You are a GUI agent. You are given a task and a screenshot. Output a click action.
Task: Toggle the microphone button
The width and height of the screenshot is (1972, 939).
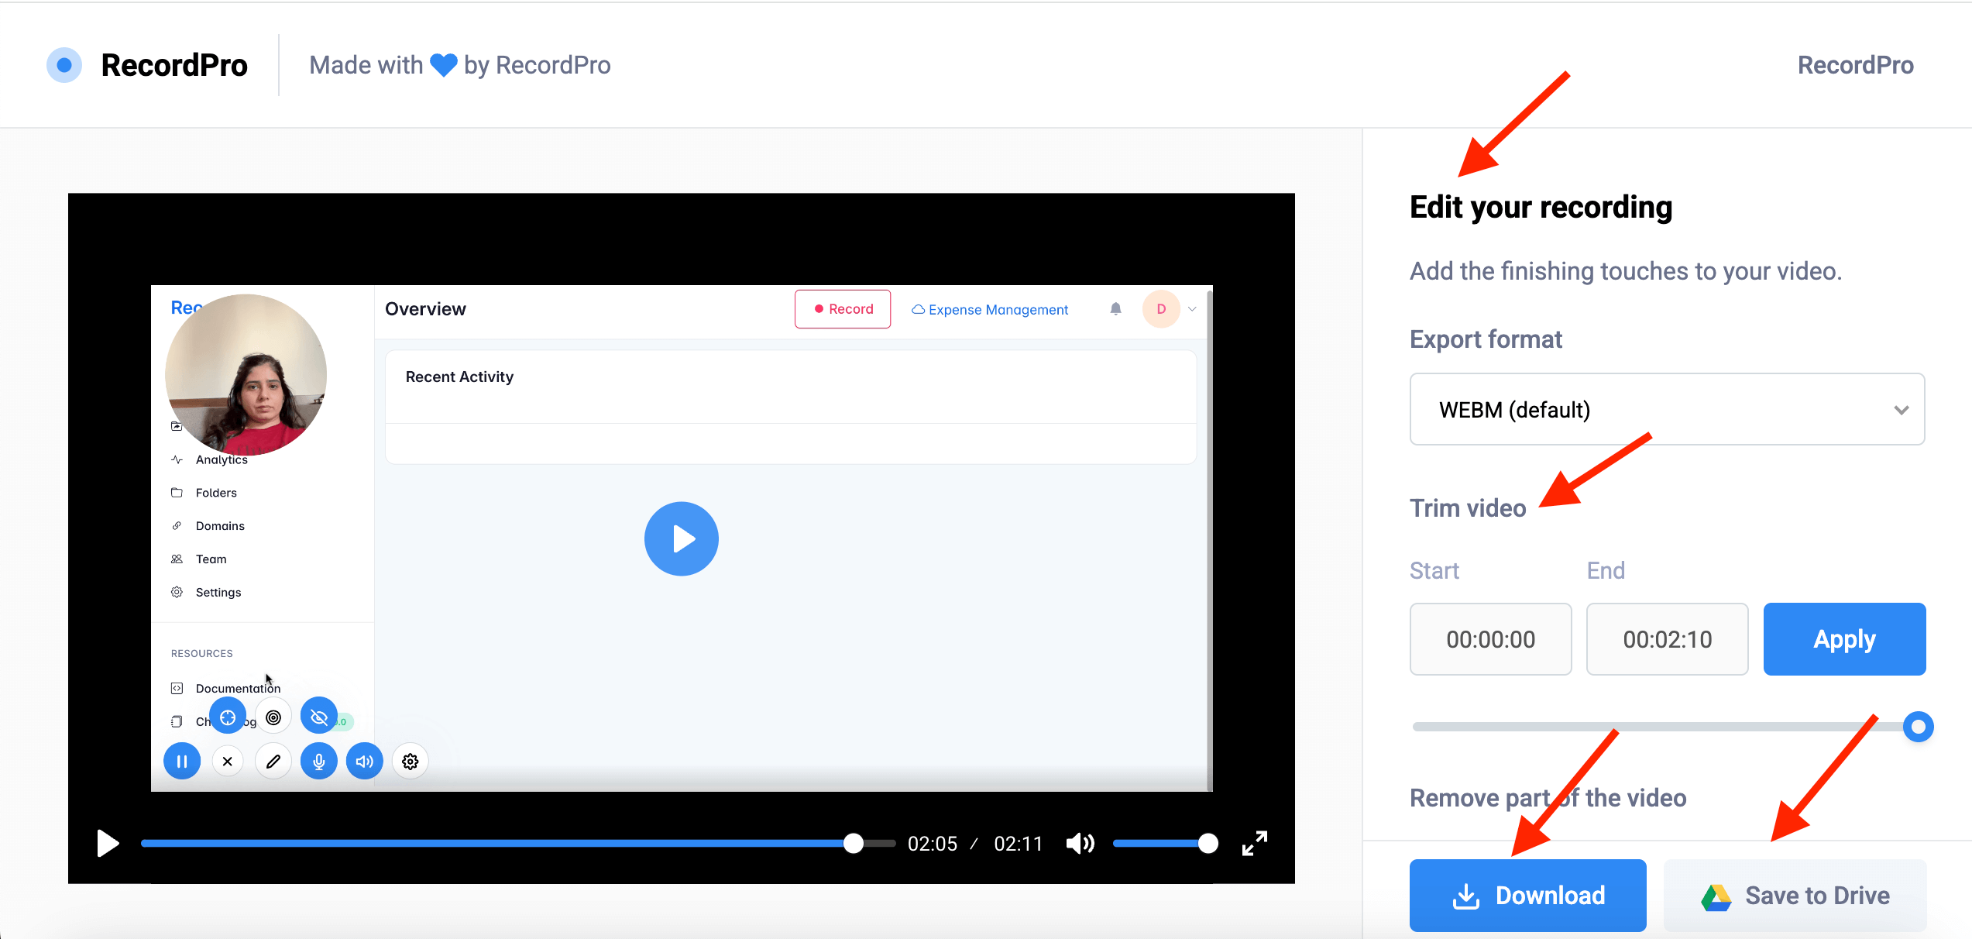tap(319, 762)
